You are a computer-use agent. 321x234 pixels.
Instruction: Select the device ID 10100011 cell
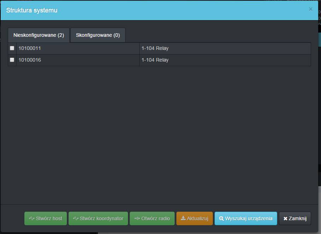78,48
